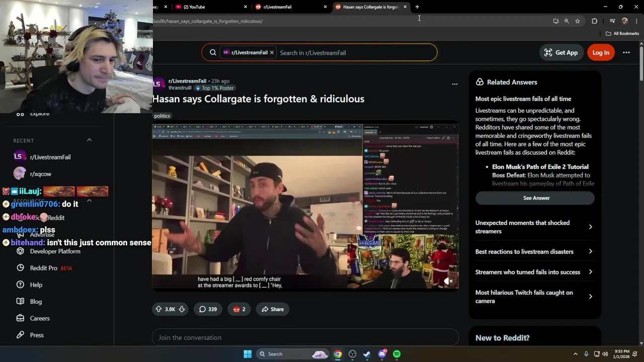Open Developer Platform sidebar link
Image resolution: width=644 pixels, height=362 pixels.
55,251
